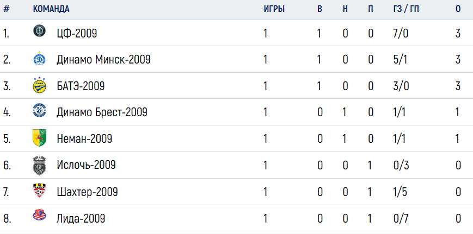
Task: Select the Неман-2009 team name
Action: (84, 138)
